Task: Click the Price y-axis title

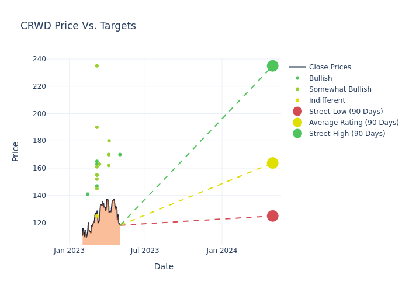Action: click(16, 151)
